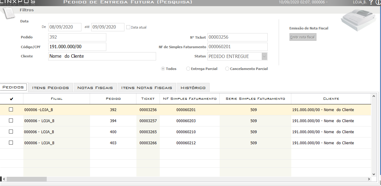Click the horizontal scrollbar left arrow
This screenshot has height=186, width=381.
[x=4, y=179]
